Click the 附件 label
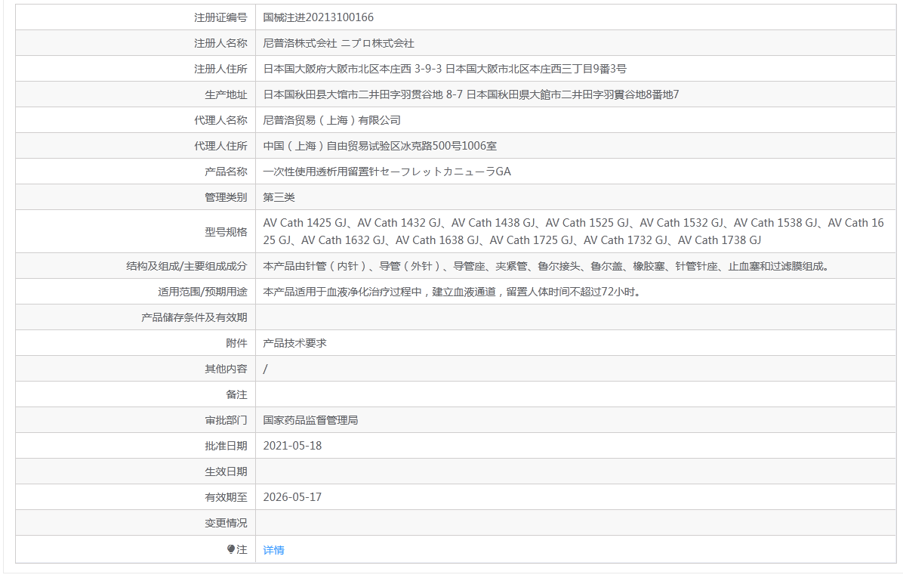 pos(236,343)
